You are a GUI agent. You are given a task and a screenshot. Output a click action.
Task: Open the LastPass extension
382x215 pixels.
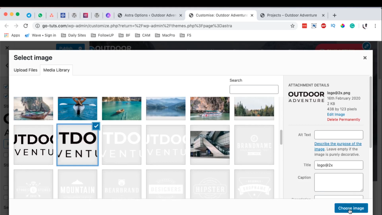[305, 26]
